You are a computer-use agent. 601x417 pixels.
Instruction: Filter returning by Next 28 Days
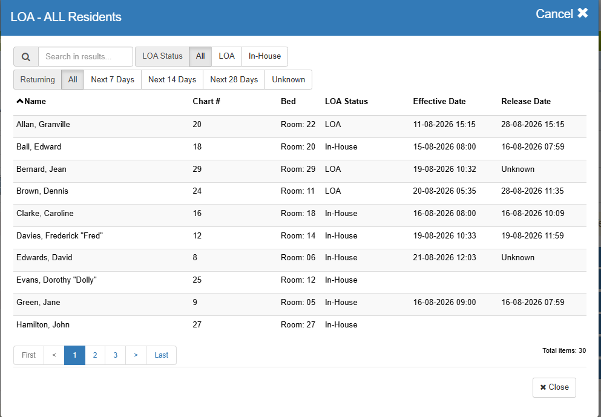pos(234,80)
